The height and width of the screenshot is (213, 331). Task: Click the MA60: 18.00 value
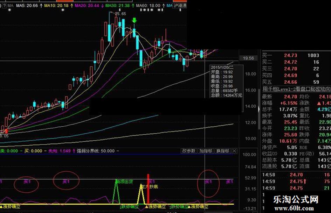148,6
